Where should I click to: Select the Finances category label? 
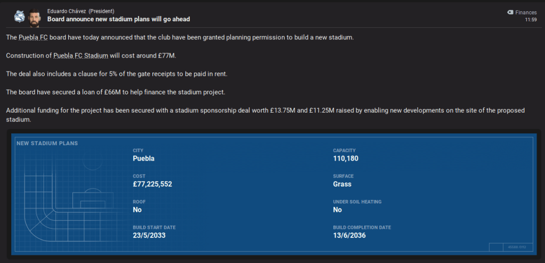click(x=526, y=12)
